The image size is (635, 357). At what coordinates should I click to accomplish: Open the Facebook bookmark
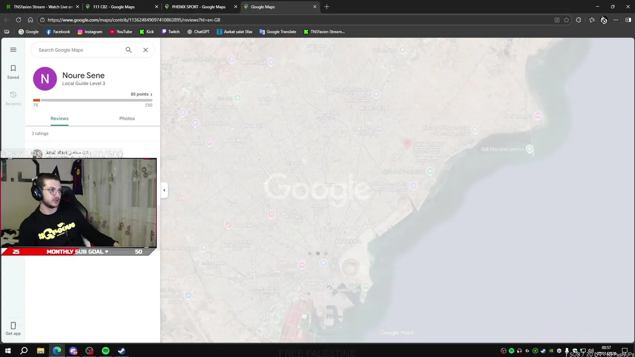[58, 32]
